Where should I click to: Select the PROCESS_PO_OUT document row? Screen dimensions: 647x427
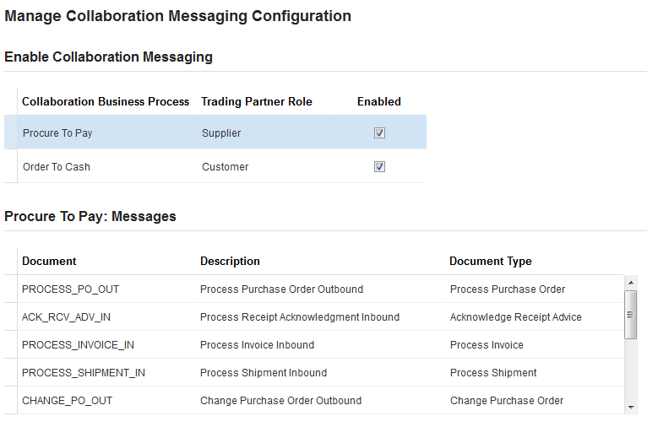coord(71,289)
